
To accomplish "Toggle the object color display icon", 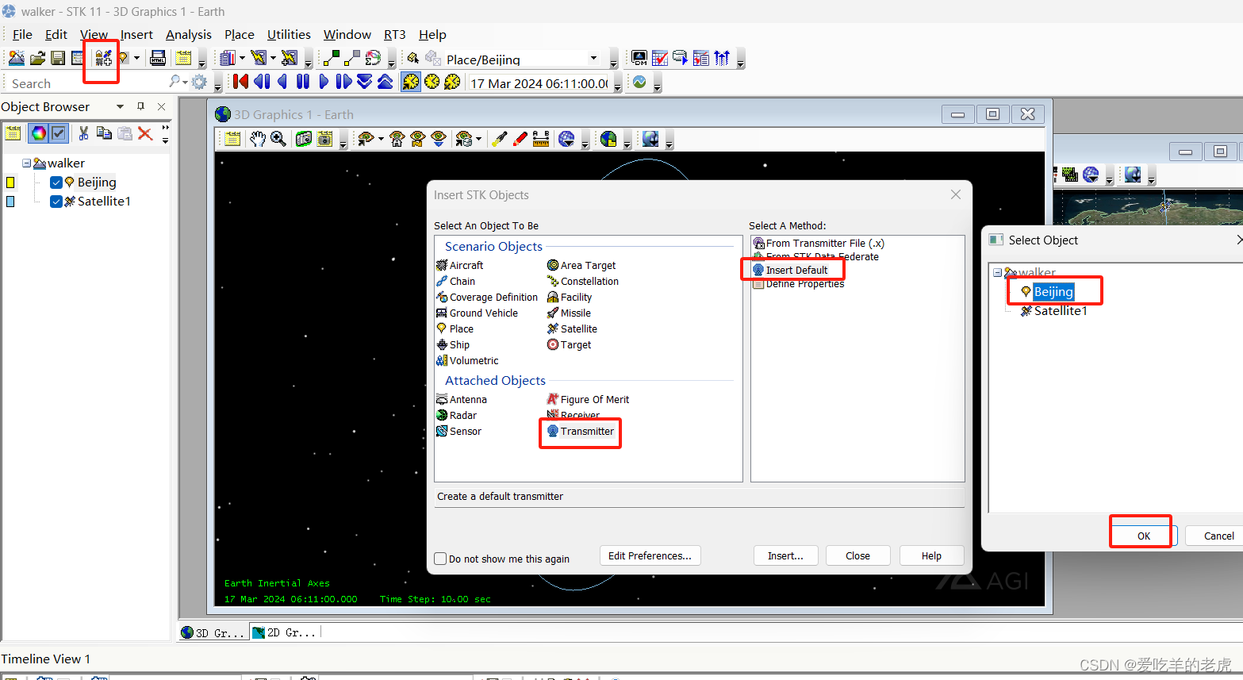I will (38, 133).
